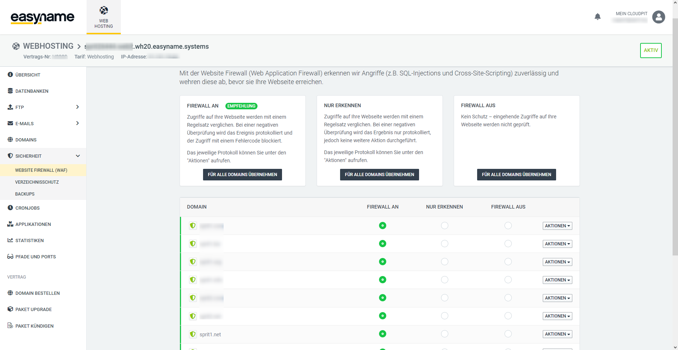Collapse the Sicherheit section chevron
This screenshot has height=350, width=678.
click(78, 156)
